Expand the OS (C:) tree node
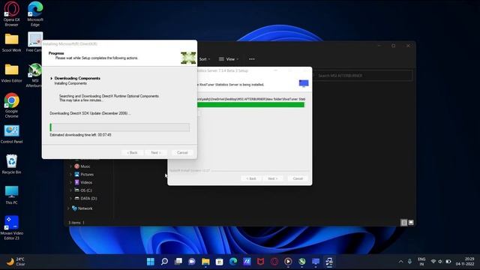 [70, 190]
